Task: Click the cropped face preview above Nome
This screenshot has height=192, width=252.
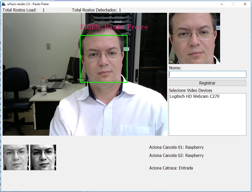Action: 194,38
